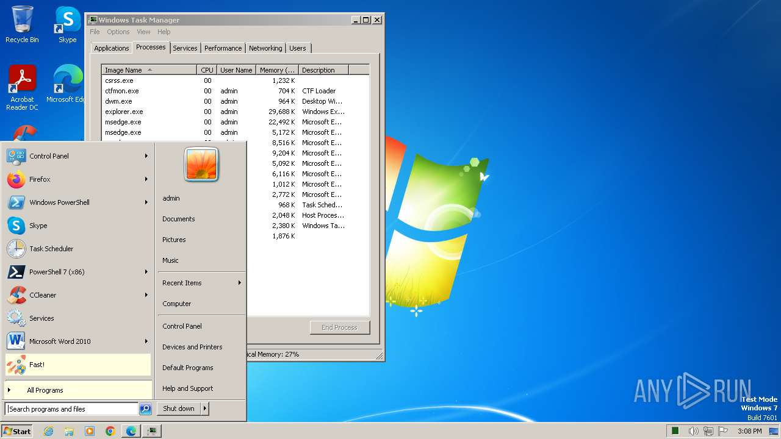Expand PowerShell 7 (x86) jump list arrow

point(146,272)
